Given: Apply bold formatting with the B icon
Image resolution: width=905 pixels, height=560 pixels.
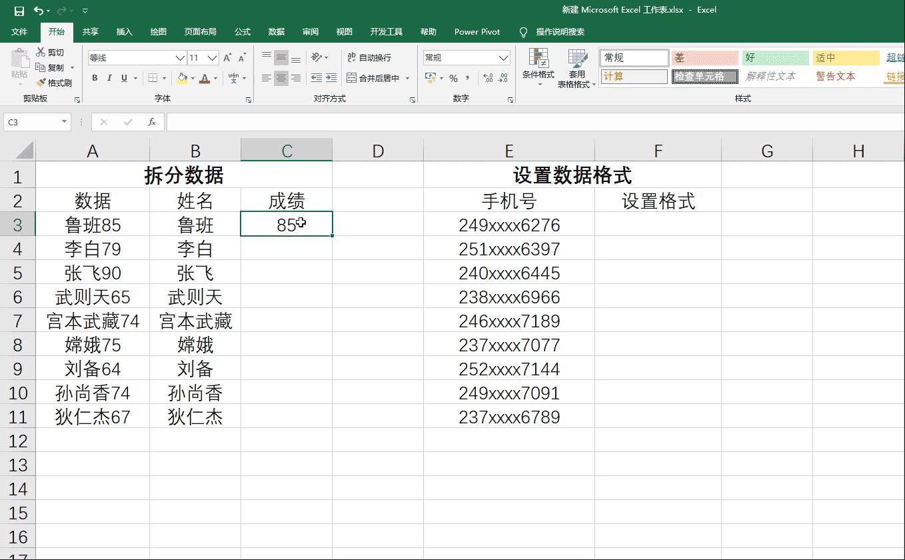Looking at the screenshot, I should 95,78.
